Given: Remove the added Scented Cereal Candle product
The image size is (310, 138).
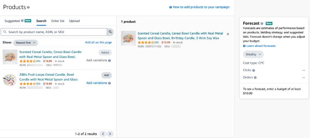Looking at the screenshot, I should 228,34.
